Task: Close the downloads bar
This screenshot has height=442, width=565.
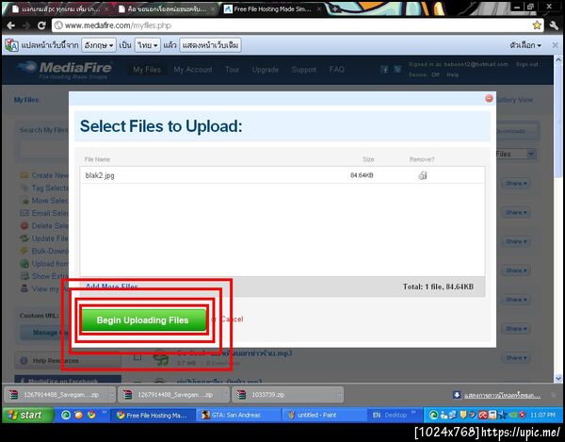Action: [554, 396]
